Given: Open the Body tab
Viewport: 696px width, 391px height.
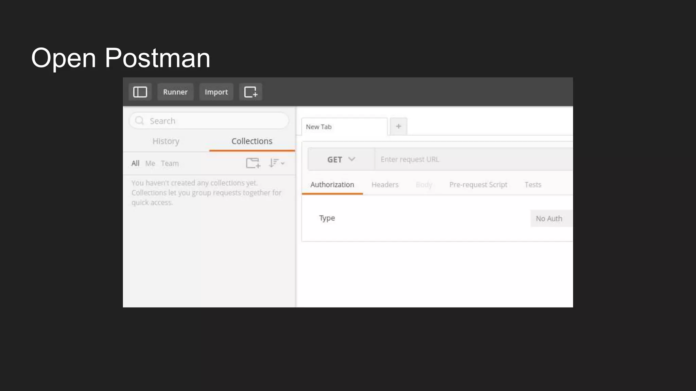Looking at the screenshot, I should [x=424, y=185].
